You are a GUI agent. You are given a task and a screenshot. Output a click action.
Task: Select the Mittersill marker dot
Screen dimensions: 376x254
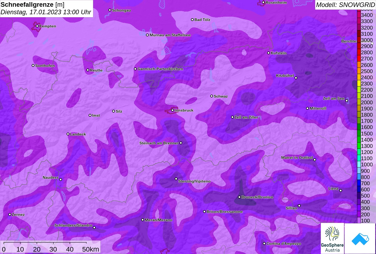pyautogui.click(x=308, y=108)
